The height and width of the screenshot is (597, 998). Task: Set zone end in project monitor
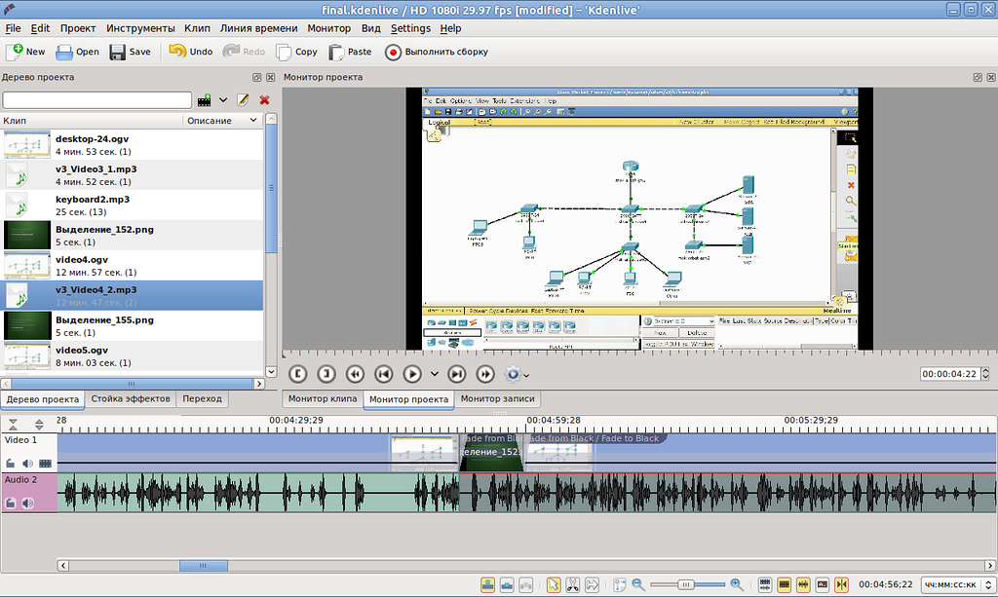click(x=326, y=374)
